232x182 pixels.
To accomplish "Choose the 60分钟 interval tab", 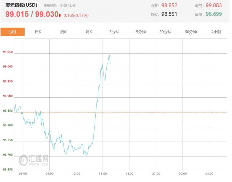I will pos(191,32).
